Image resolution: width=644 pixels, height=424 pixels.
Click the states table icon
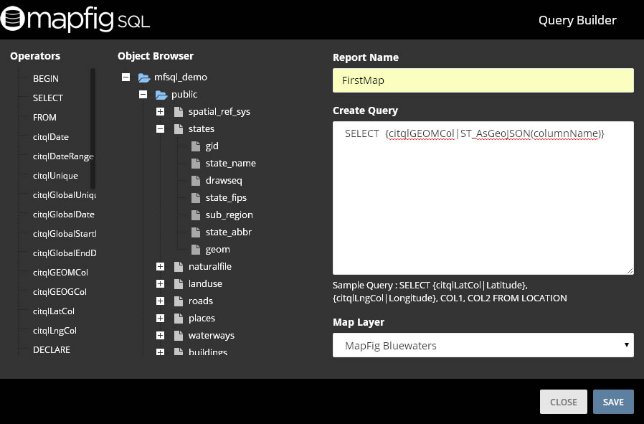179,128
